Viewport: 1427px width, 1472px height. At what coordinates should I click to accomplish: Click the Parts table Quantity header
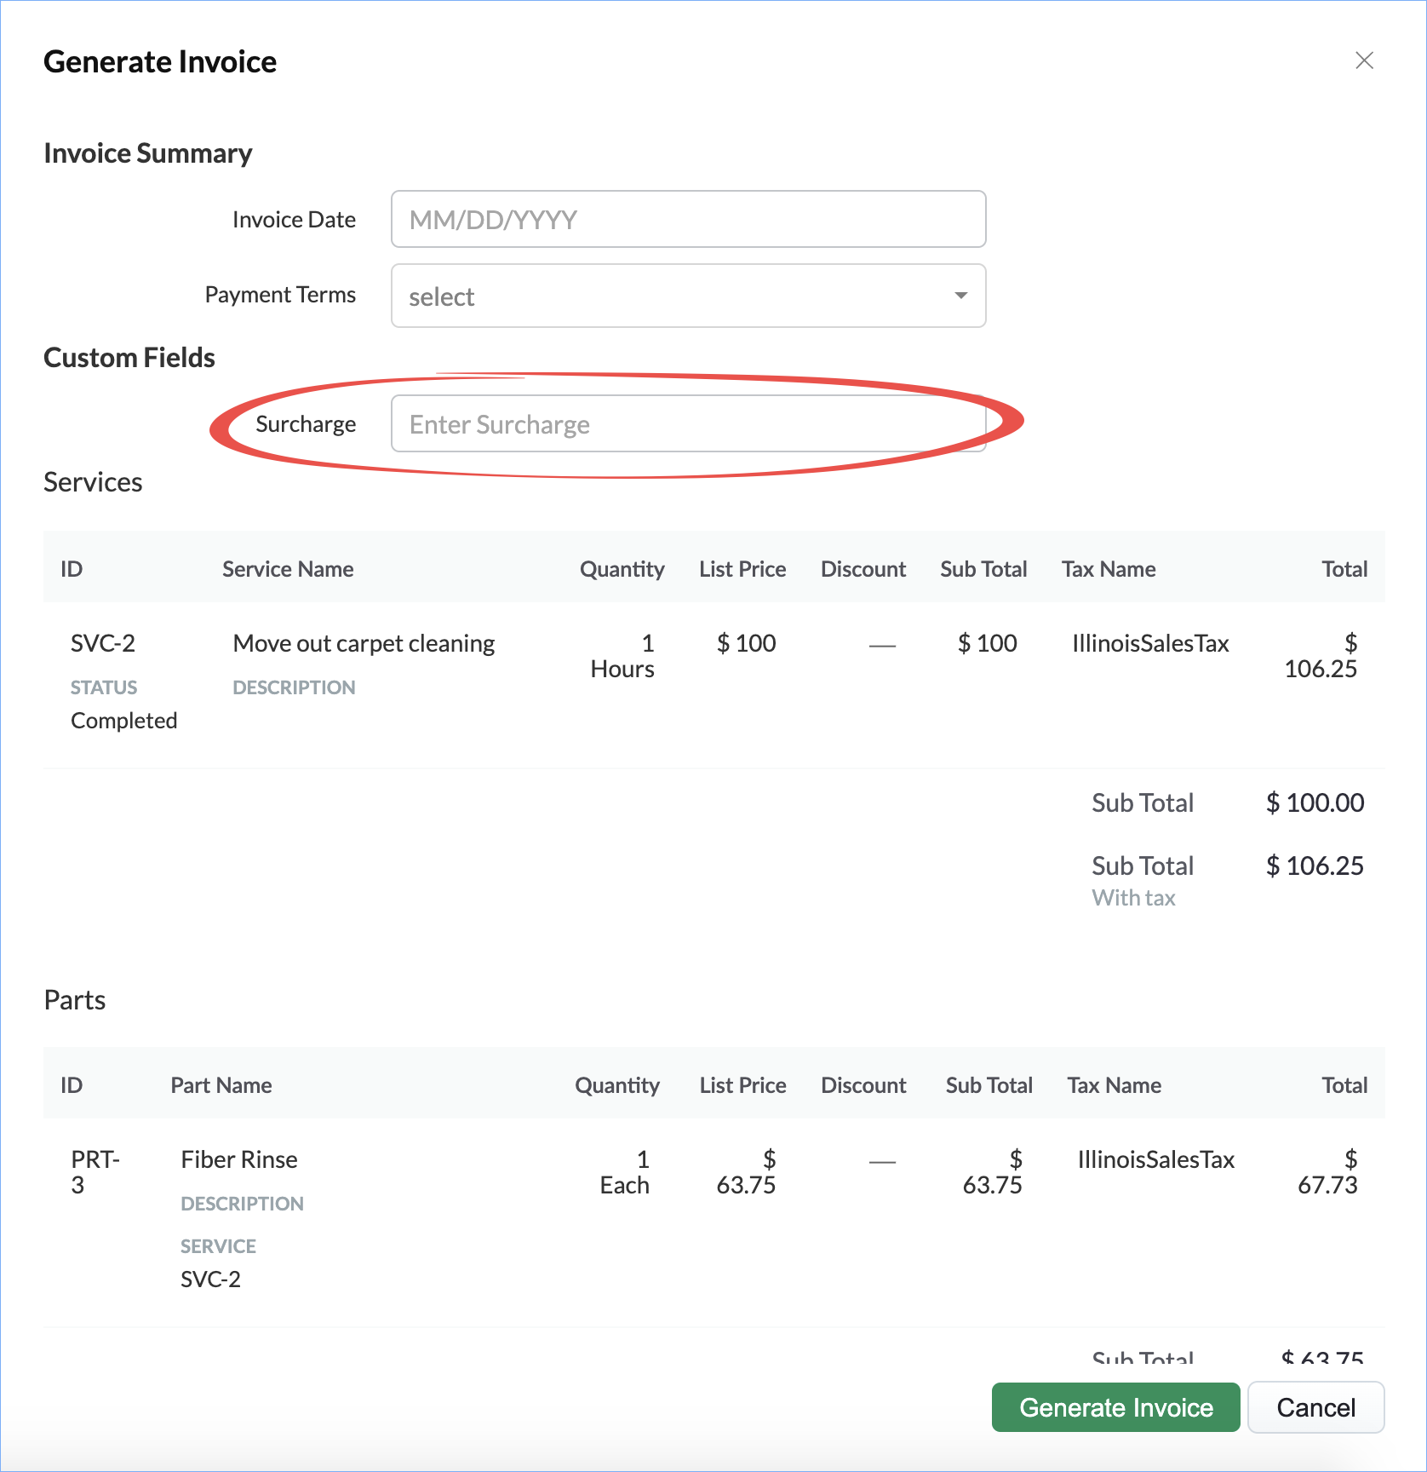[617, 1085]
